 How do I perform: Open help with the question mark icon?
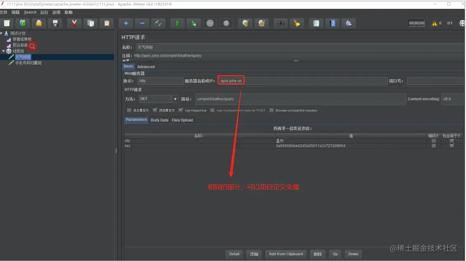[333, 23]
